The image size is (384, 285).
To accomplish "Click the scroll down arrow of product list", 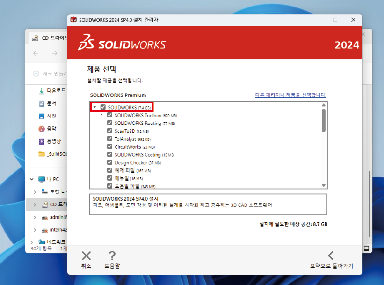I will (x=324, y=185).
